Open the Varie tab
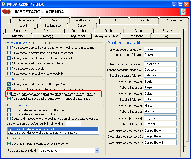 139,31
